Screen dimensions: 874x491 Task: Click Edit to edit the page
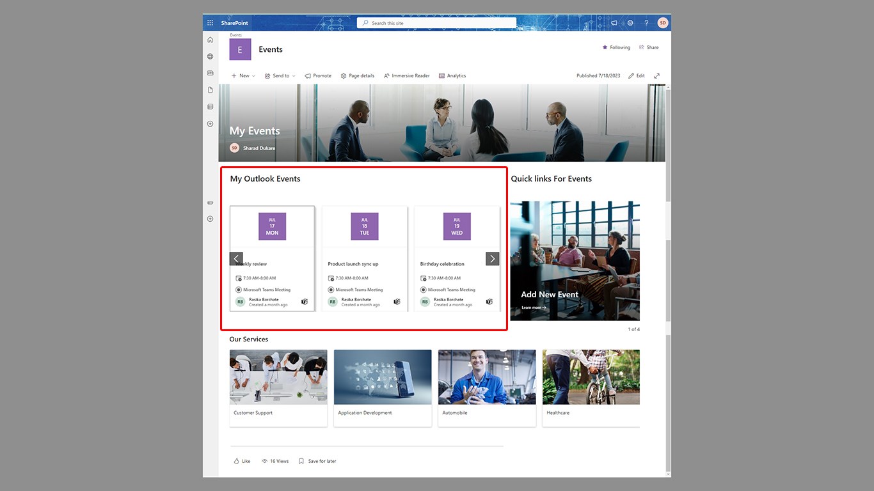click(637, 75)
